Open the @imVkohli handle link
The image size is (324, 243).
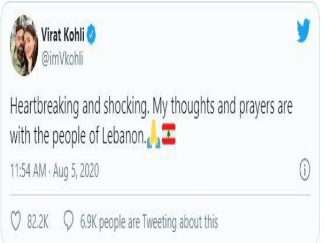62,58
